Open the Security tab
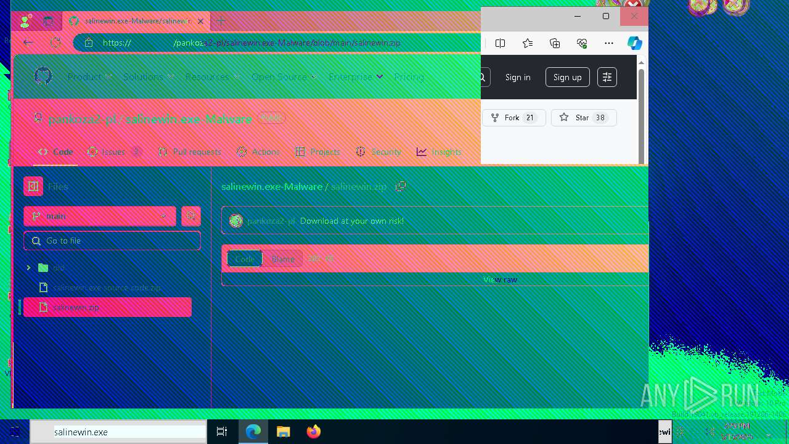 378,152
